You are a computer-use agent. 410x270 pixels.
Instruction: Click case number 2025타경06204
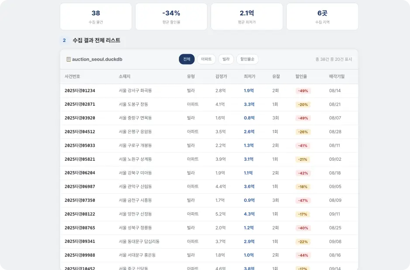pyautogui.click(x=80, y=173)
